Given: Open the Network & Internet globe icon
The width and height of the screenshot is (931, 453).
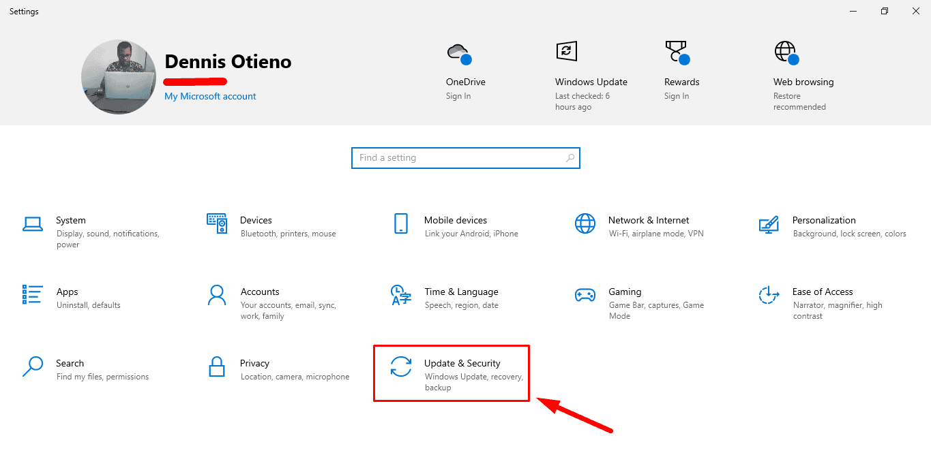Looking at the screenshot, I should coord(585,223).
